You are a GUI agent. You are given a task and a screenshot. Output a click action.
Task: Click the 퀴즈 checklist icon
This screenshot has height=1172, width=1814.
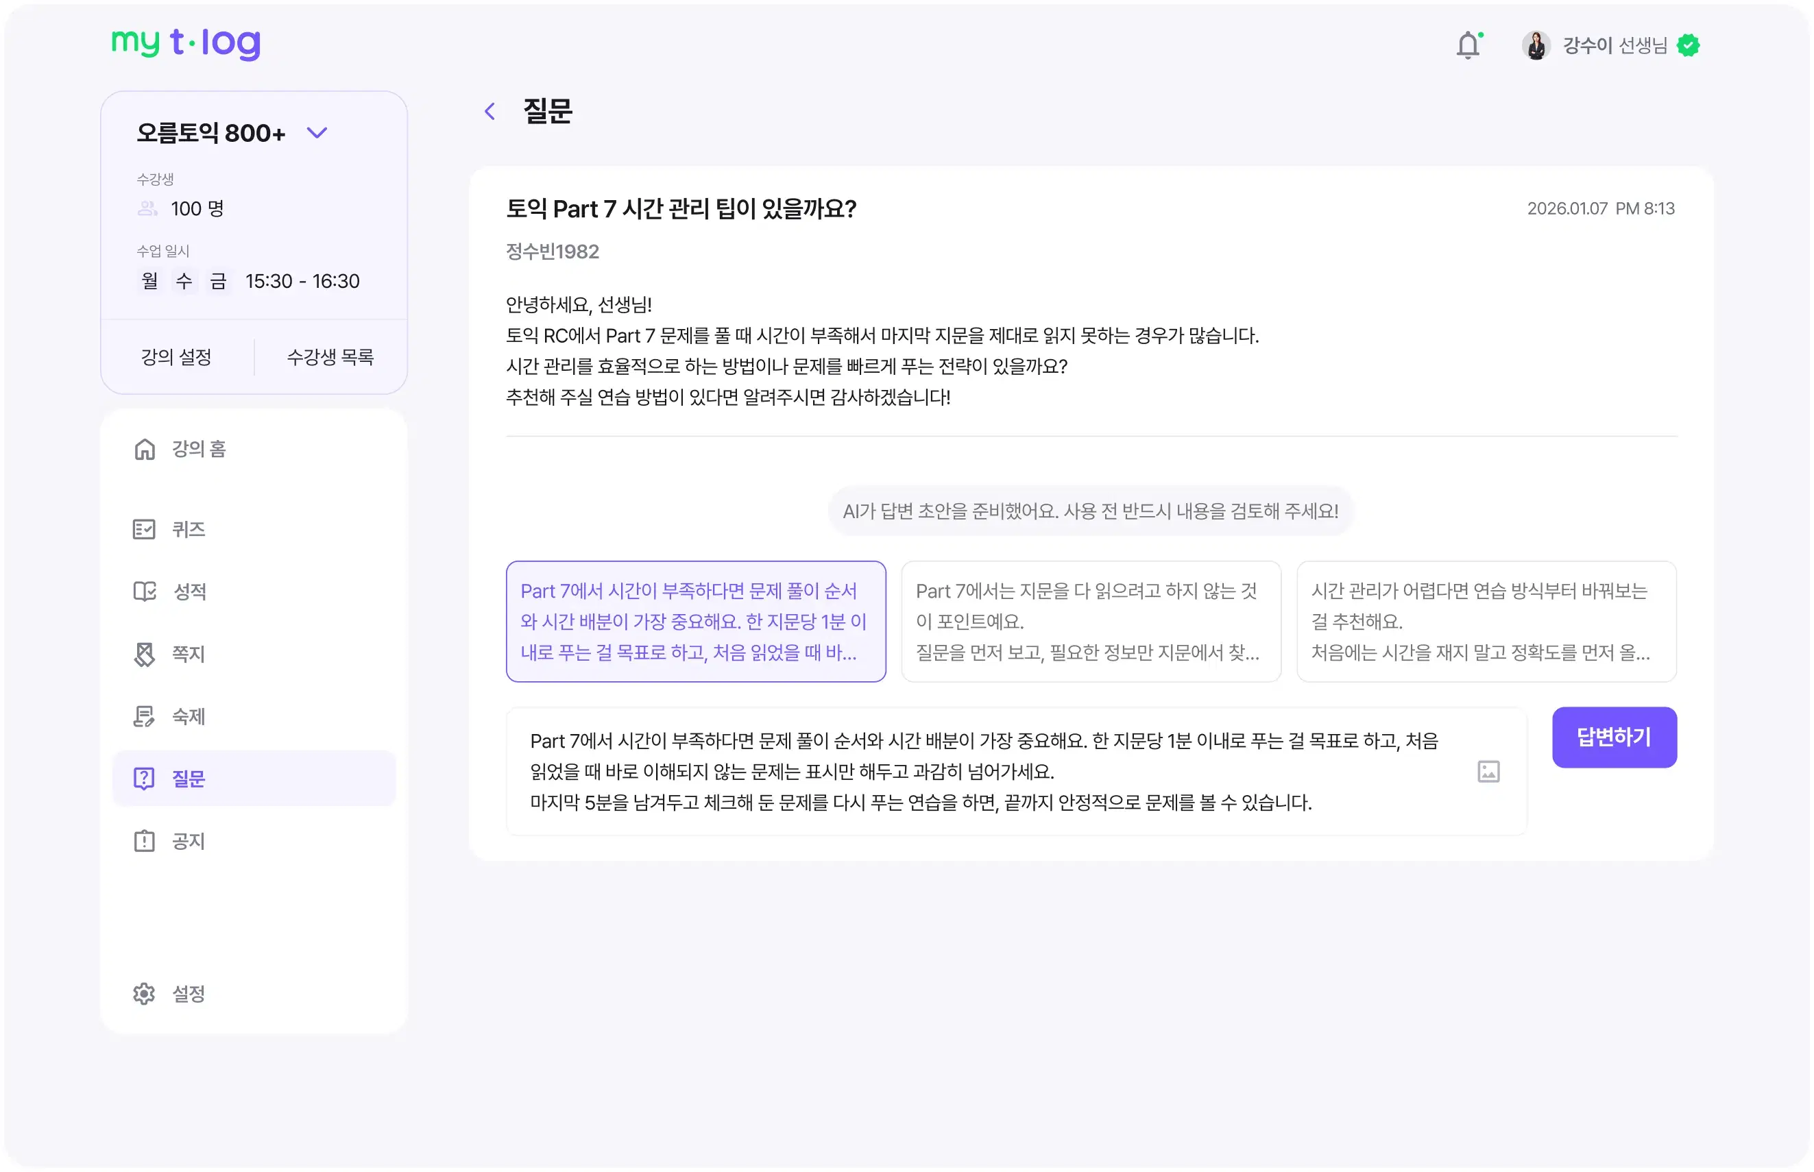[x=144, y=529]
